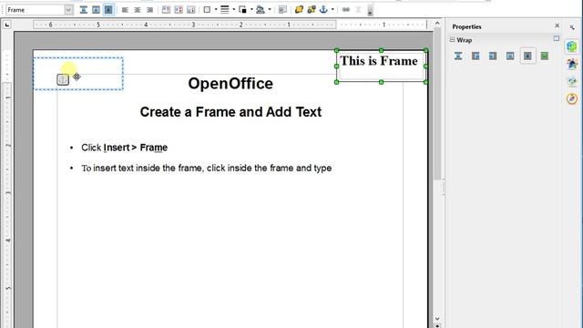Open the Borders dropdown arrow
This screenshot has width=583, height=328.
pyautogui.click(x=216, y=10)
